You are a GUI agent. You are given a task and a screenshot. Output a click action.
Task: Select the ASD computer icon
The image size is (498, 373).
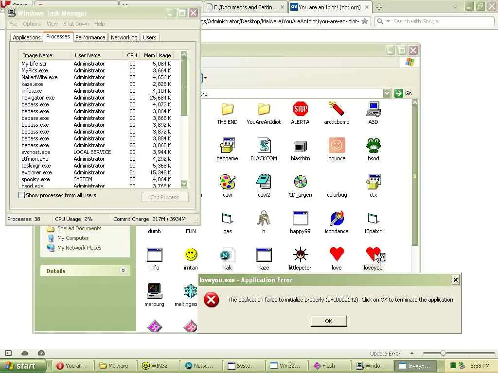coord(373,109)
